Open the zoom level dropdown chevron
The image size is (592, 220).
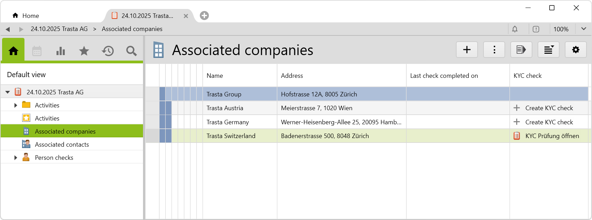point(583,29)
